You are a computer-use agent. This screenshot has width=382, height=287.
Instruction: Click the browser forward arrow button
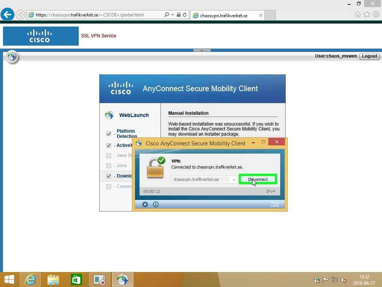pos(21,15)
